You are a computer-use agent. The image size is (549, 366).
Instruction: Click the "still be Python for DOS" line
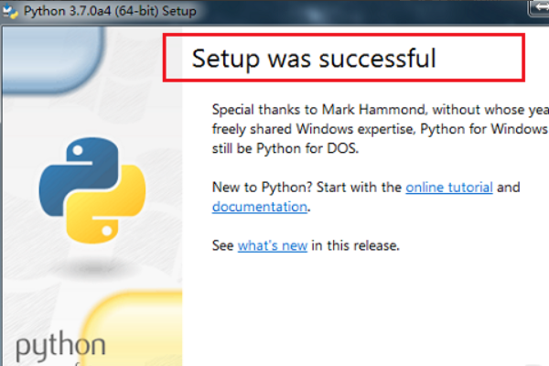pyautogui.click(x=272, y=147)
